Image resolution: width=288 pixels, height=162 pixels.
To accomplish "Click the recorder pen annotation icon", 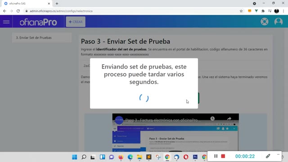I will [x=268, y=156].
